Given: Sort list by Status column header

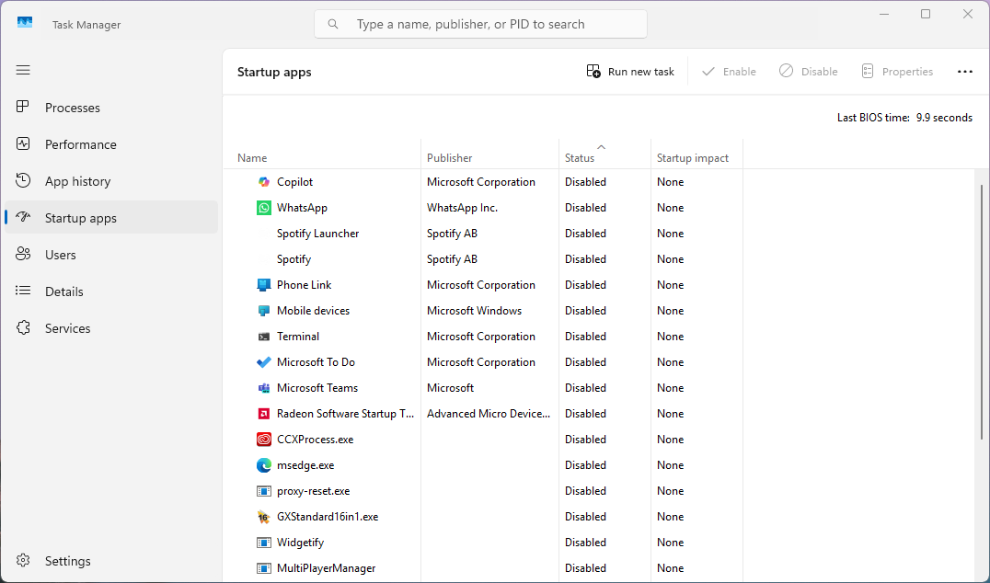Looking at the screenshot, I should click(x=580, y=158).
